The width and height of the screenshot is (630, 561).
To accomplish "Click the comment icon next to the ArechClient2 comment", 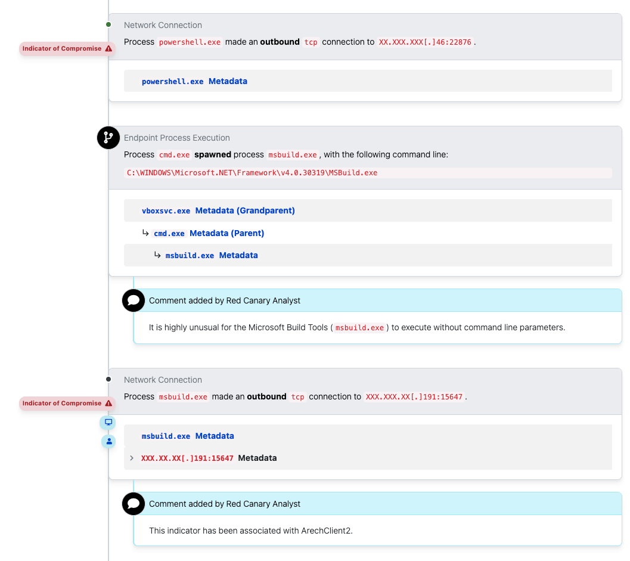I will click(133, 504).
